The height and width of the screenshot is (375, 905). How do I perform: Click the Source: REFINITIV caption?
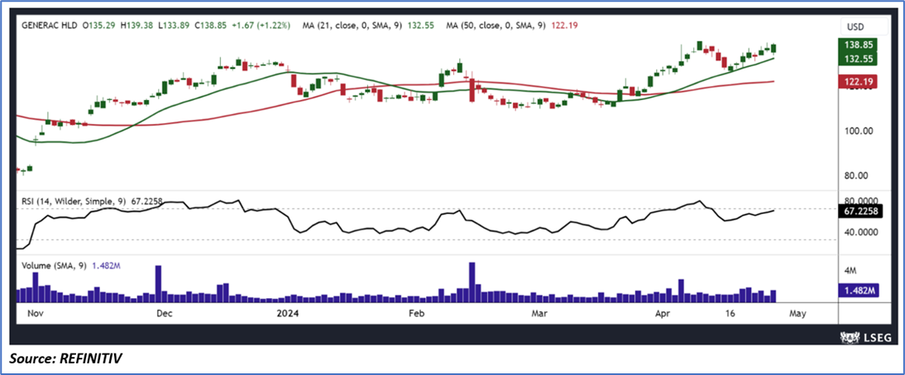[66, 358]
